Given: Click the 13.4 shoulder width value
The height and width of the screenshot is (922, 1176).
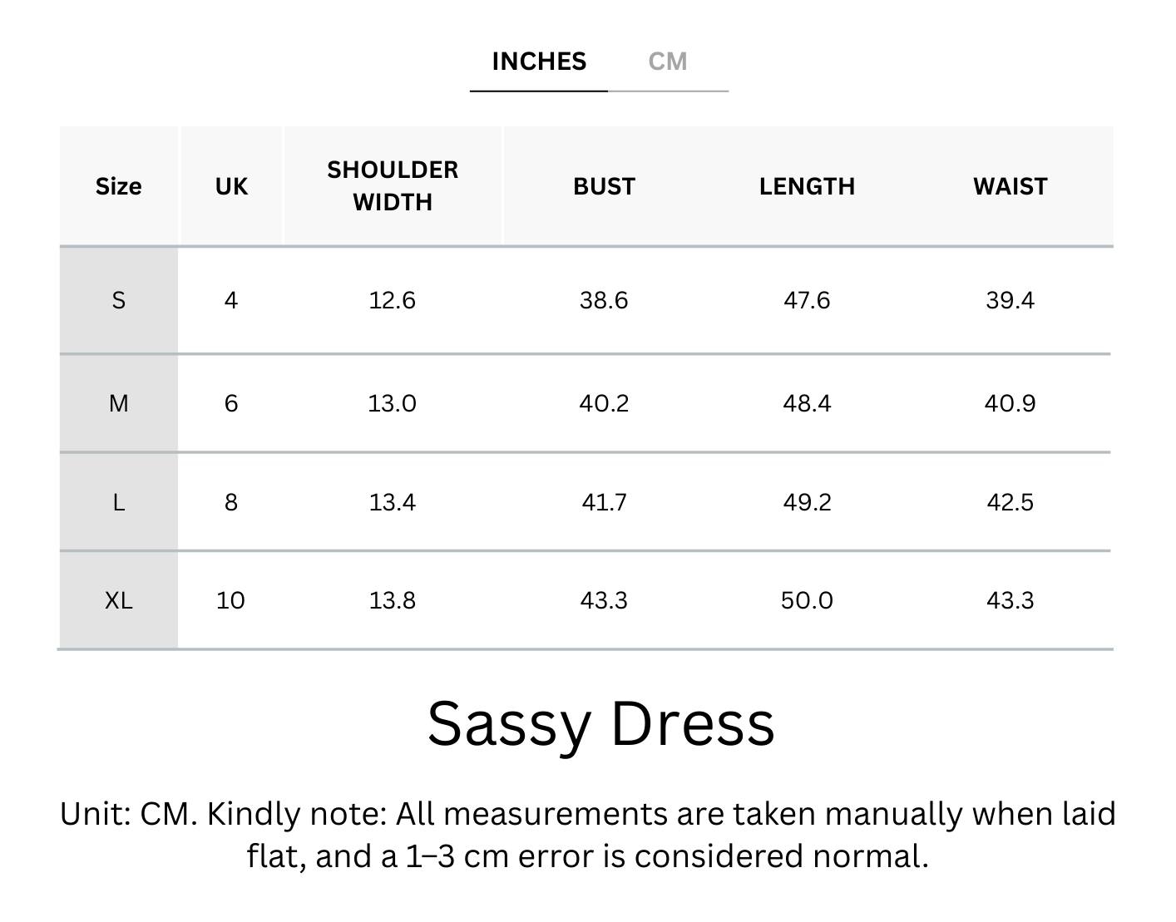Looking at the screenshot, I should (393, 502).
